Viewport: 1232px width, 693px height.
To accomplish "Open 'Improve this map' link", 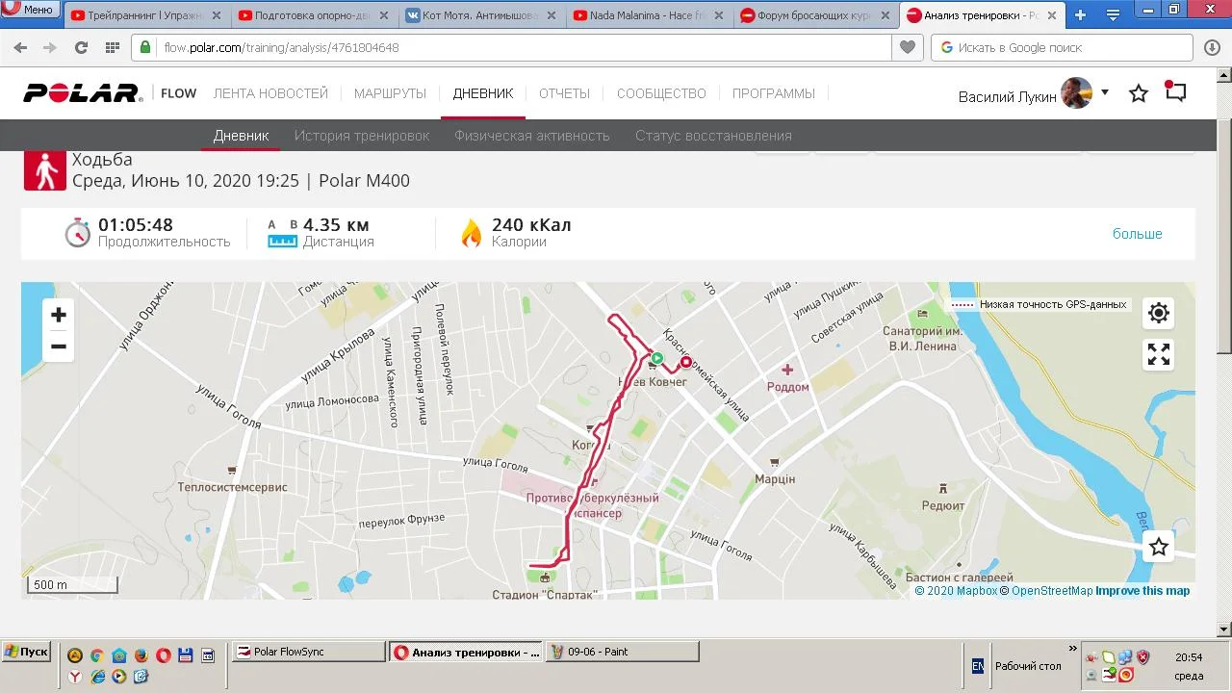I will pyautogui.click(x=1142, y=591).
